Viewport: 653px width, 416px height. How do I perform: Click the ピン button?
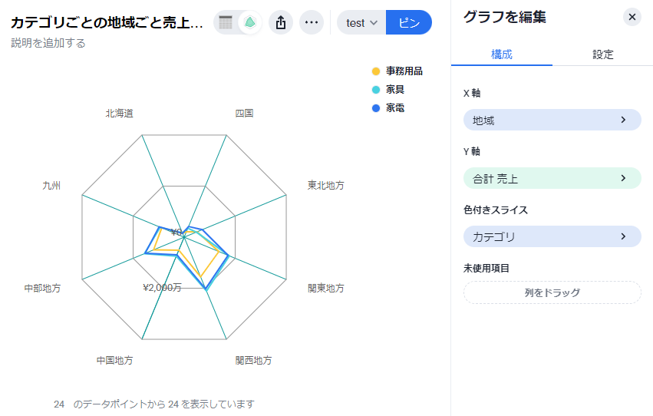(x=409, y=23)
